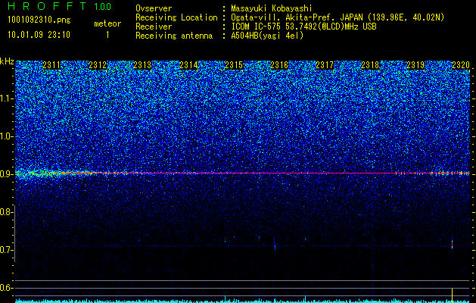
Task: Click the meteor echo near 2320 at 0.7 kHz
Action: point(452,244)
